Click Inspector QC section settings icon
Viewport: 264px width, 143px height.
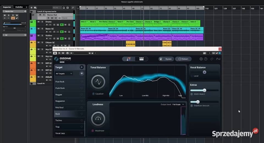[x=25, y=35]
